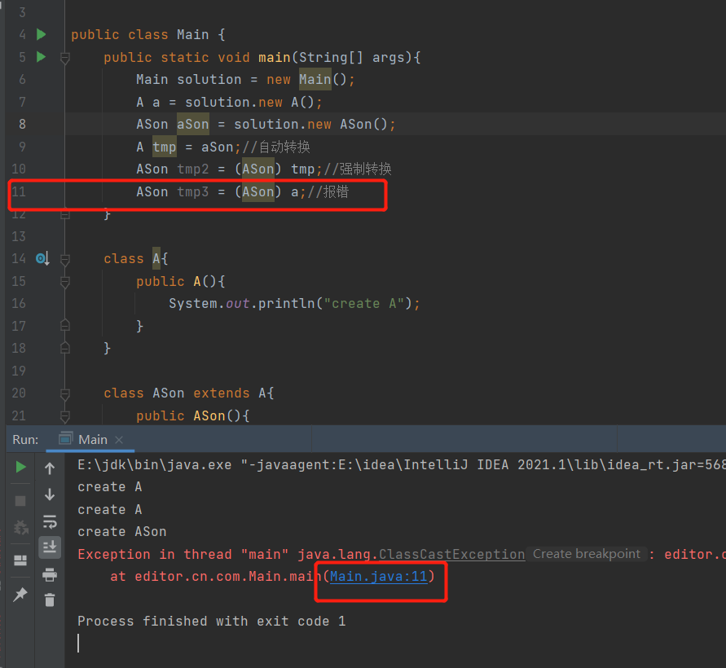726x668 pixels.
Task: Close the Main console tab
Action: [x=119, y=439]
